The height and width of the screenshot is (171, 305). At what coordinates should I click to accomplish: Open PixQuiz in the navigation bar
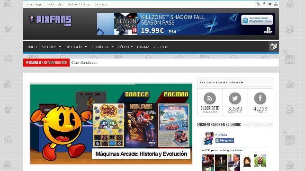[143, 47]
